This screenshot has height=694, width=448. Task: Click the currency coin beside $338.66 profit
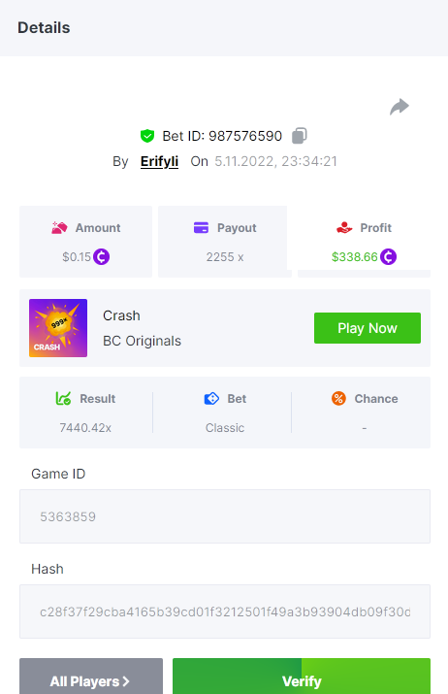tap(388, 256)
